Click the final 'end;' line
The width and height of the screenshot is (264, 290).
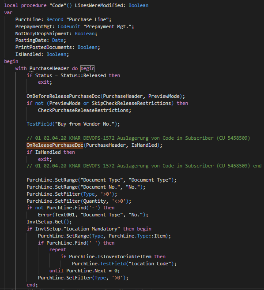coord(32,285)
